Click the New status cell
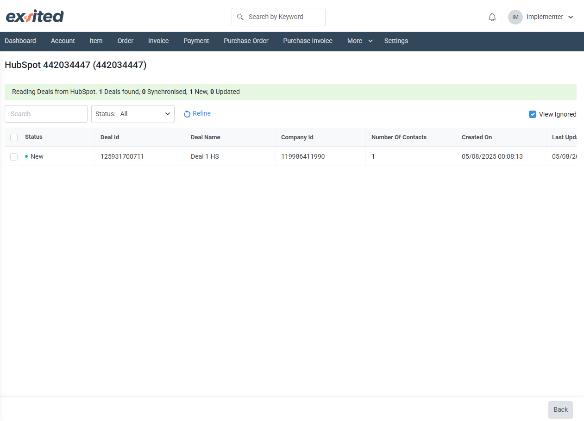This screenshot has height=421, width=584. point(34,156)
